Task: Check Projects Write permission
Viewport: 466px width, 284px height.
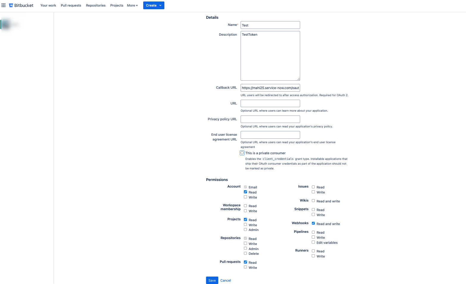Action: click(x=245, y=225)
